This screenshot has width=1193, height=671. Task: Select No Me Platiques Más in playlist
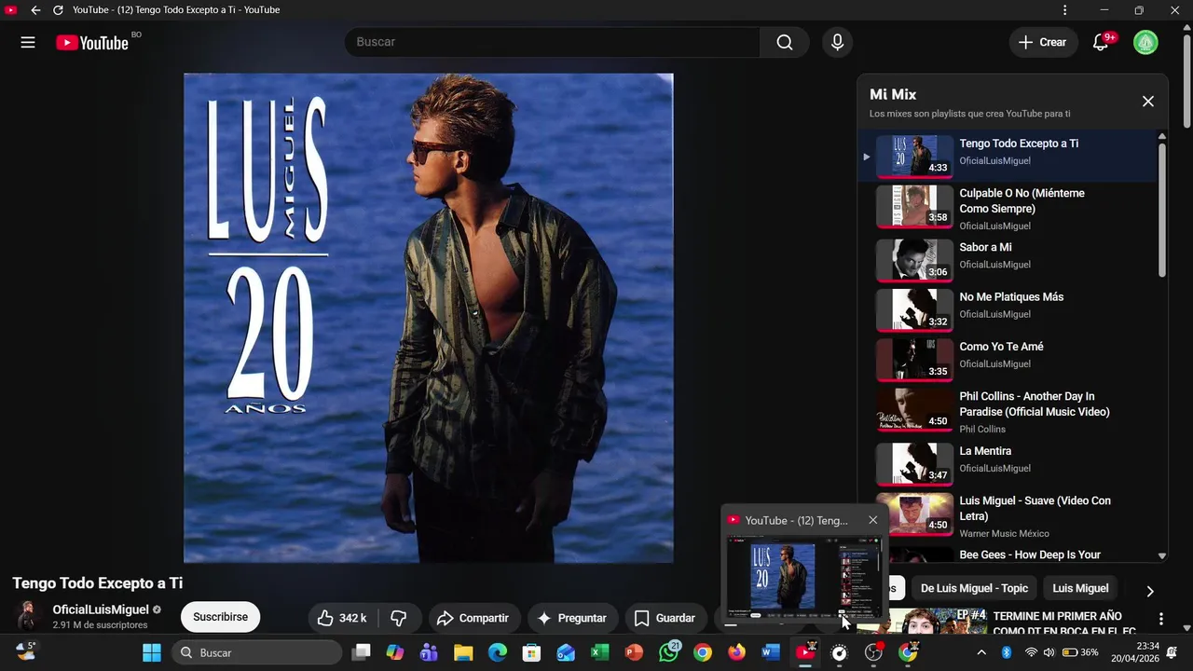[1008, 309]
